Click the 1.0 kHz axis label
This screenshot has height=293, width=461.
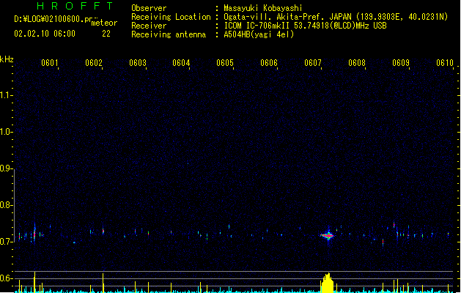[6, 132]
